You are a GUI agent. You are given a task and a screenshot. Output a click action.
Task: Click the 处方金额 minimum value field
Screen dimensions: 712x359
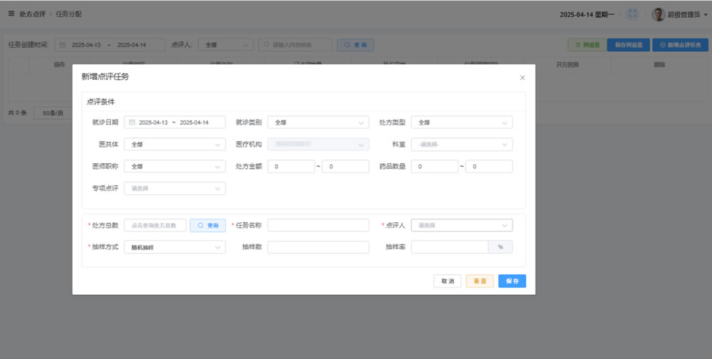[291, 166]
